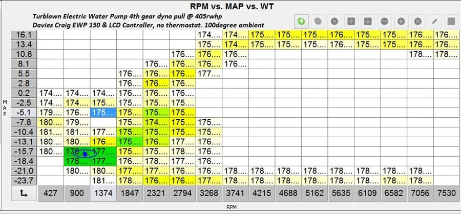Click the circular X toolbar icon
The image size is (461, 214).
417,22
